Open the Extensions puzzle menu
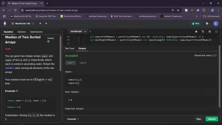Screen dimensions: 222x125 (204, 10)
